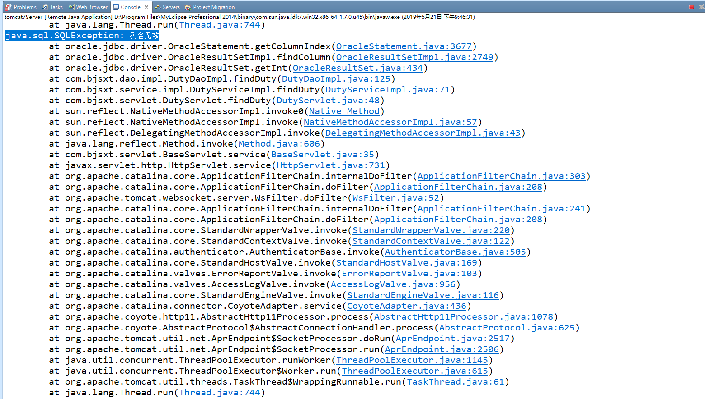The height and width of the screenshot is (399, 705).
Task: Click the Console view monitor icon
Action: pyautogui.click(x=115, y=7)
